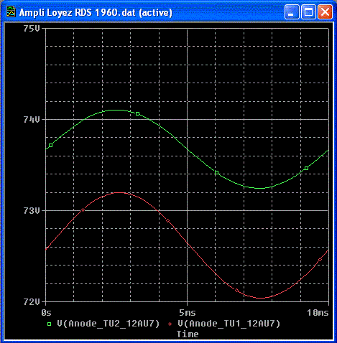Click the 72V y-axis label
Screen dimensions: 337x343
[x=32, y=301]
